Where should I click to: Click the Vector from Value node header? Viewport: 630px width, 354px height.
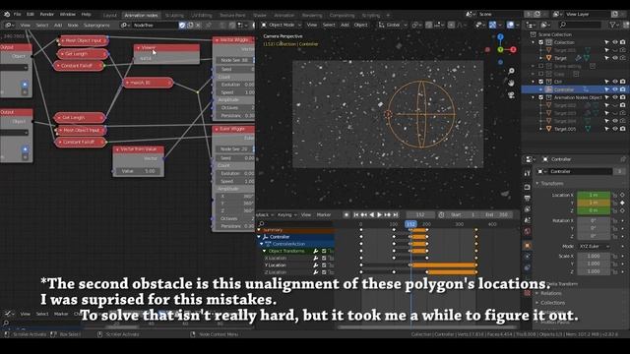point(138,149)
